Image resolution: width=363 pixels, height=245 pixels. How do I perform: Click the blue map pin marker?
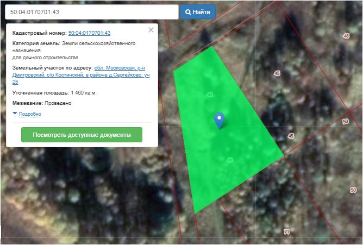click(x=218, y=120)
